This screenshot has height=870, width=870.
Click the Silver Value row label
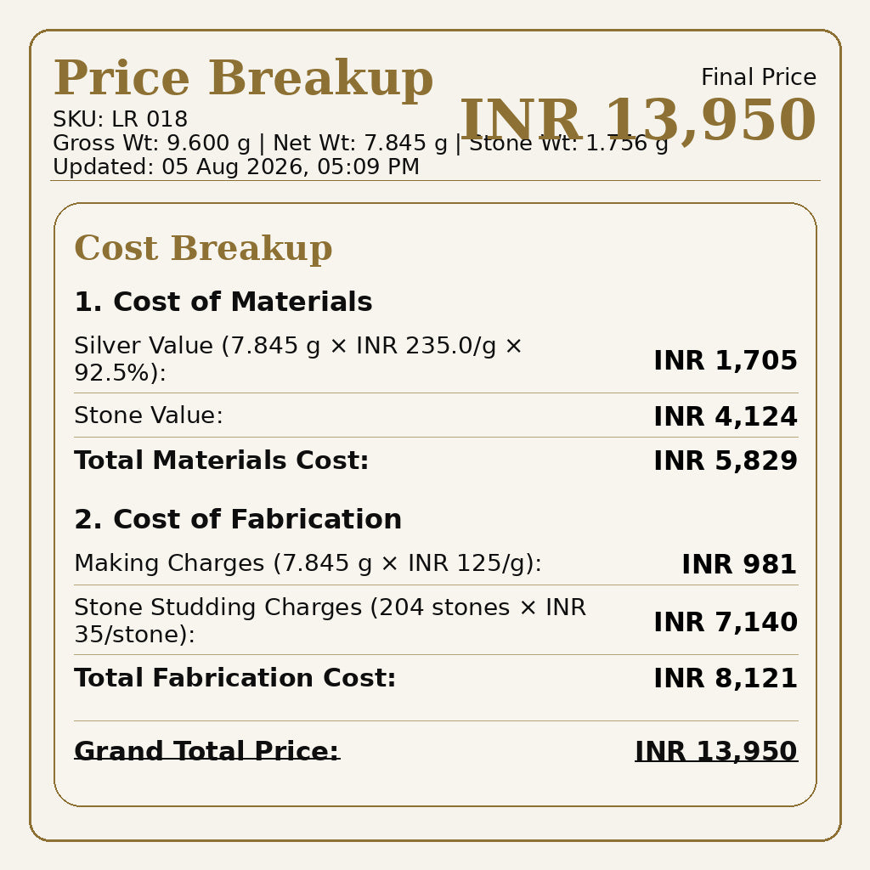[x=298, y=359]
